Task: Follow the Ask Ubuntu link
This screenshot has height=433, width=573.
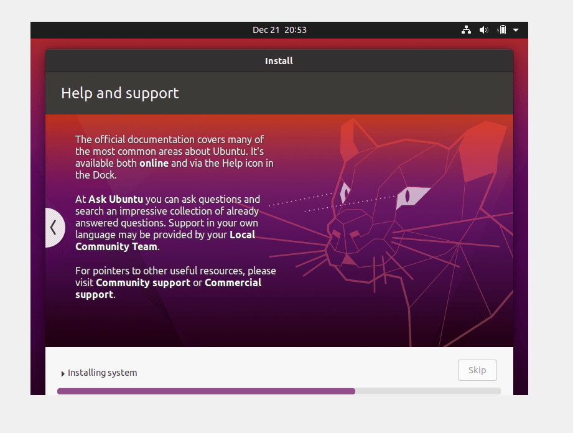Action: 116,199
